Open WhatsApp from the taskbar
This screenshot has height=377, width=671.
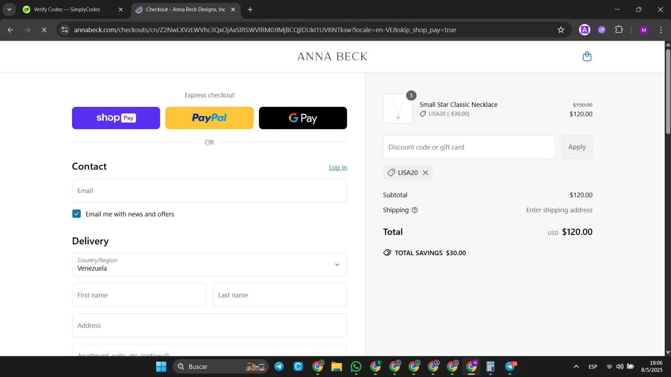pyautogui.click(x=356, y=367)
